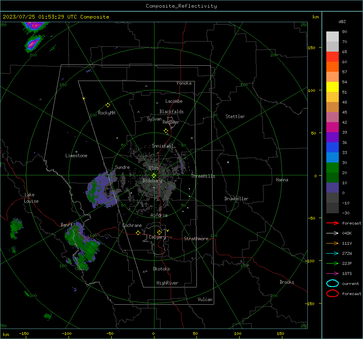Pick the blue 36 dBZ legend swatch
Image resolution: width=363 pixels, height=339 pixels.
(332, 148)
